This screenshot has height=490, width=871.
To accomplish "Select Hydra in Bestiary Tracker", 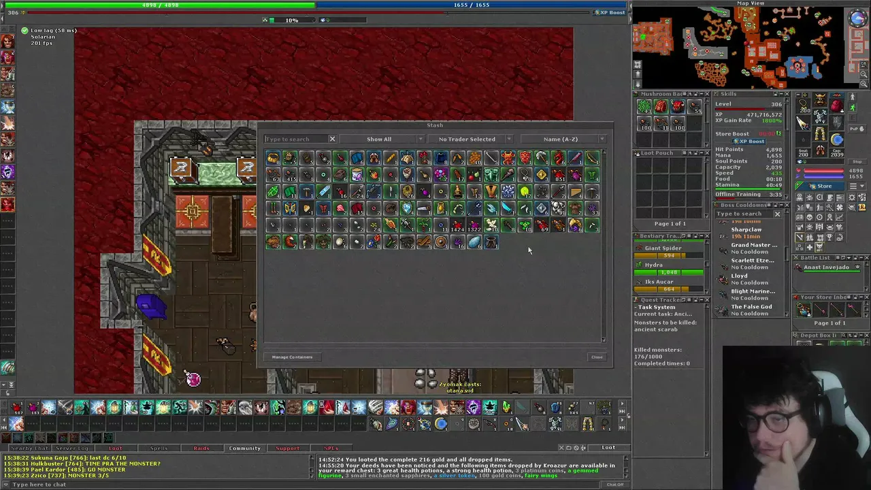I will click(x=669, y=268).
